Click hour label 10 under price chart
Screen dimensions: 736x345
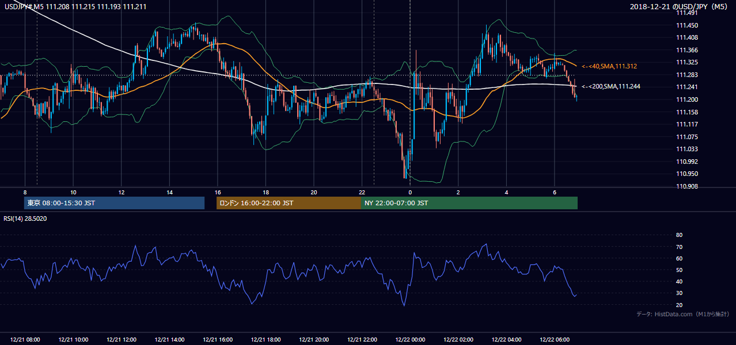[x=73, y=192]
